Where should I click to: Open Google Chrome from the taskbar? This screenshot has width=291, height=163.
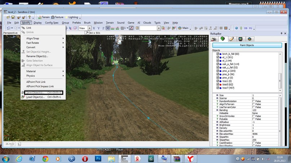[45, 159]
